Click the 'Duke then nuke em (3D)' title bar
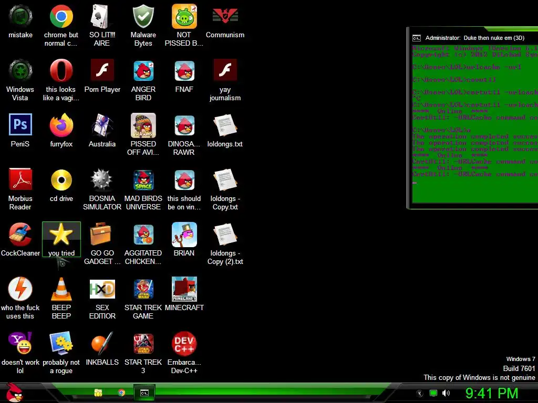 click(x=475, y=38)
